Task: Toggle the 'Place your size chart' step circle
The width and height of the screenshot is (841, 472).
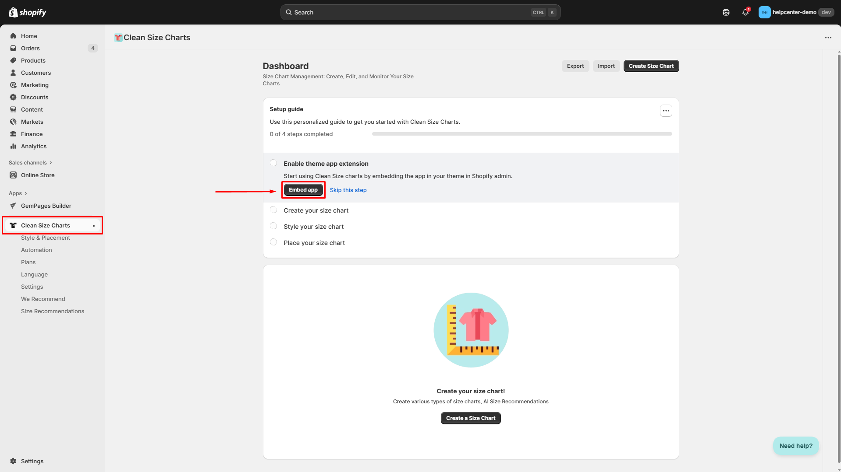Action: 273,242
